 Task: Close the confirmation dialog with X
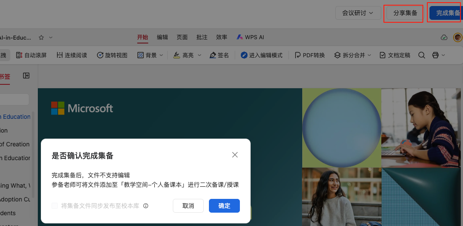(x=235, y=155)
